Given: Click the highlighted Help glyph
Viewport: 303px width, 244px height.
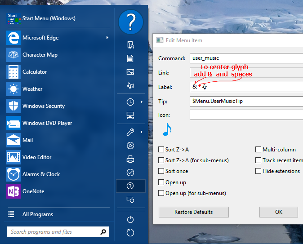Looking at the screenshot, I should [x=130, y=186].
